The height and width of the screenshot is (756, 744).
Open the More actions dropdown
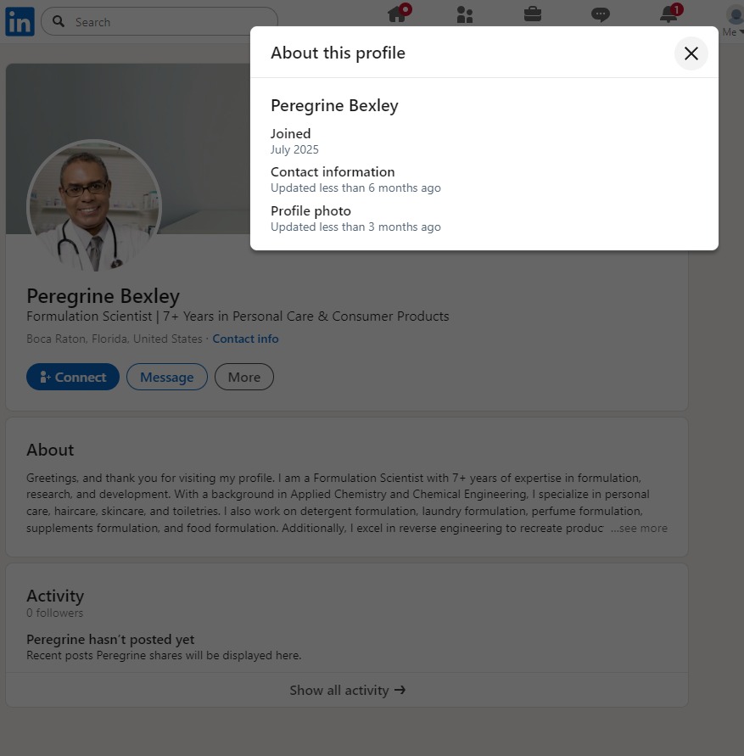(243, 378)
